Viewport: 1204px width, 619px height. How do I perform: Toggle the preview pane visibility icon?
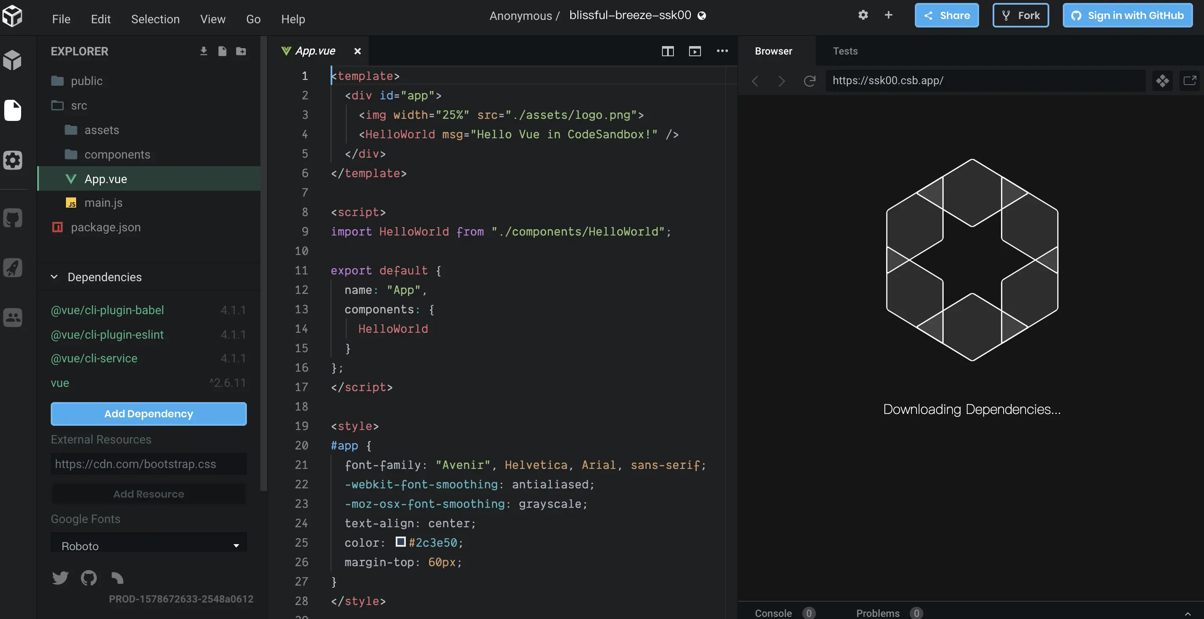pos(695,51)
